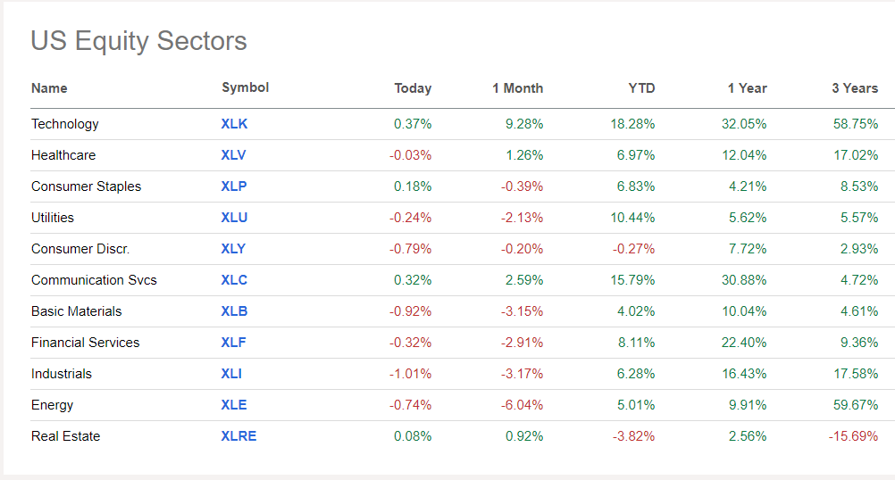Click the XLP symbol link
895x480 pixels.
[x=234, y=186]
